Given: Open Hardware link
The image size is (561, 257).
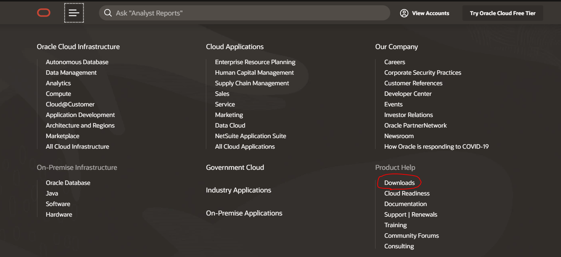Looking at the screenshot, I should pyautogui.click(x=59, y=214).
